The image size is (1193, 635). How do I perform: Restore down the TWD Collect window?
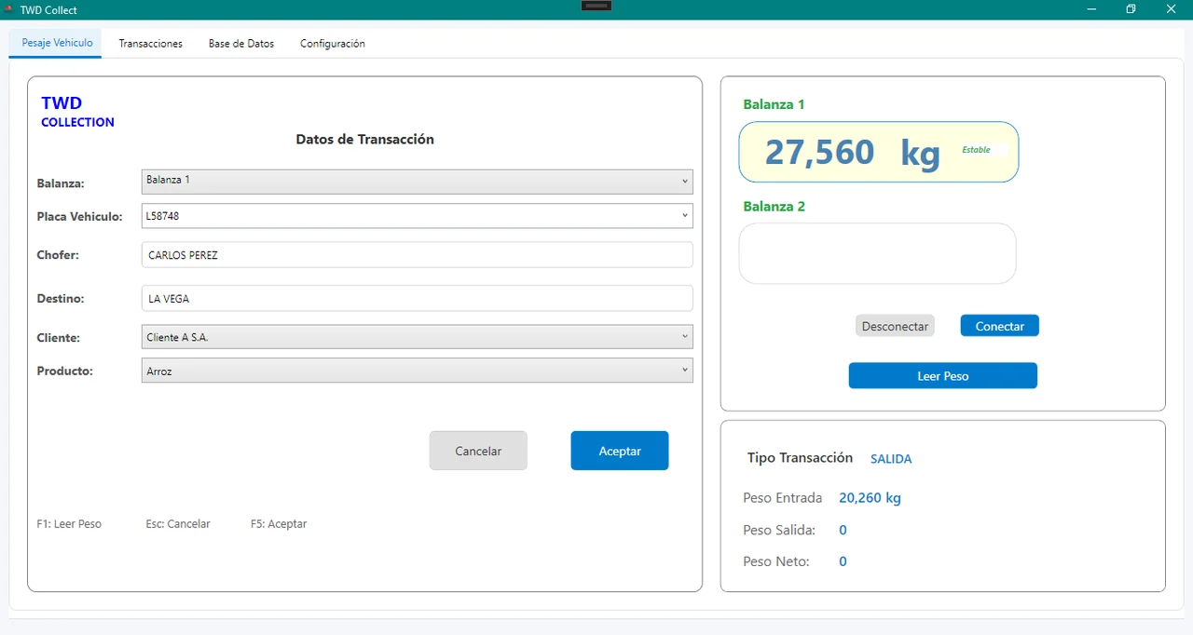1131,9
